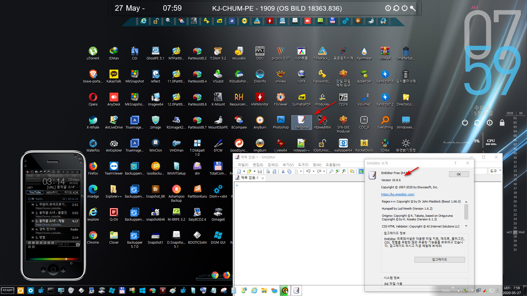Viewport: 527px width, 296px height.
Task: Launch WinRAR from the desktop
Action: tap(385, 53)
